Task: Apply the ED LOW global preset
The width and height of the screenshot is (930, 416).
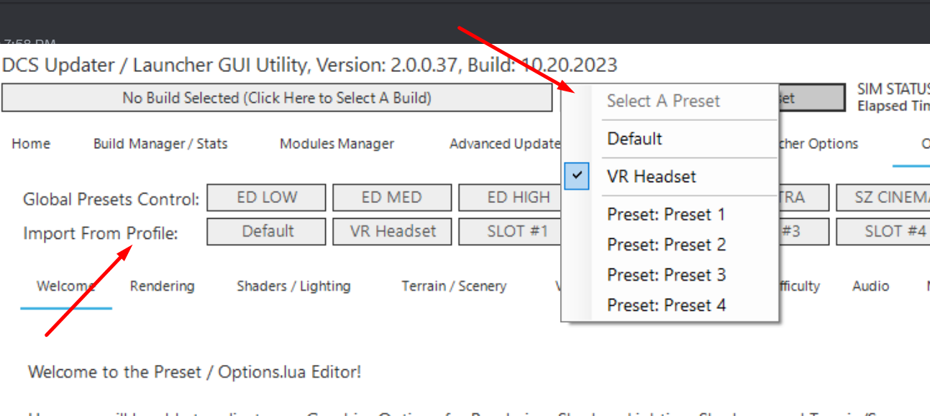Action: [x=267, y=197]
